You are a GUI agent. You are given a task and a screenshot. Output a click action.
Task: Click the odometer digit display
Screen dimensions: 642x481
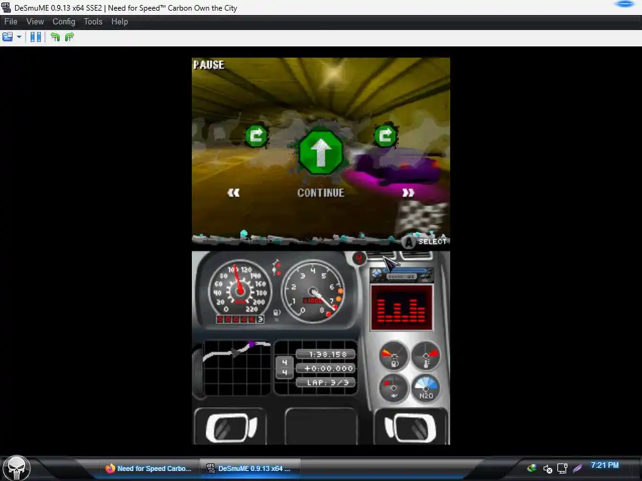click(240, 319)
